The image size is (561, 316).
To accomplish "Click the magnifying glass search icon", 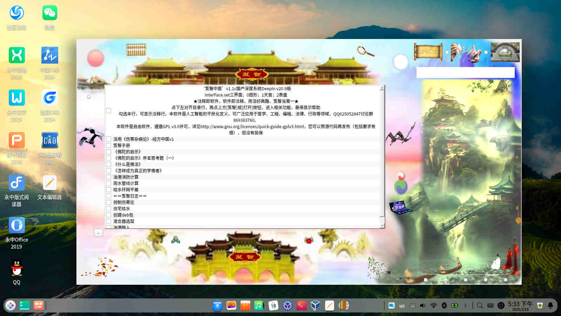I will [x=365, y=51].
